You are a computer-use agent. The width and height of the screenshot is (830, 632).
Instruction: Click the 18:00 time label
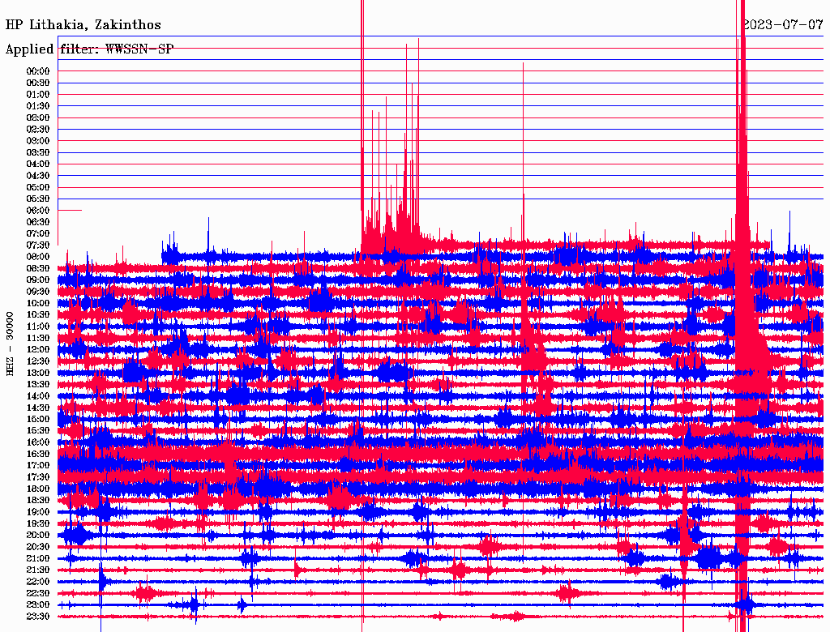[x=38, y=489]
